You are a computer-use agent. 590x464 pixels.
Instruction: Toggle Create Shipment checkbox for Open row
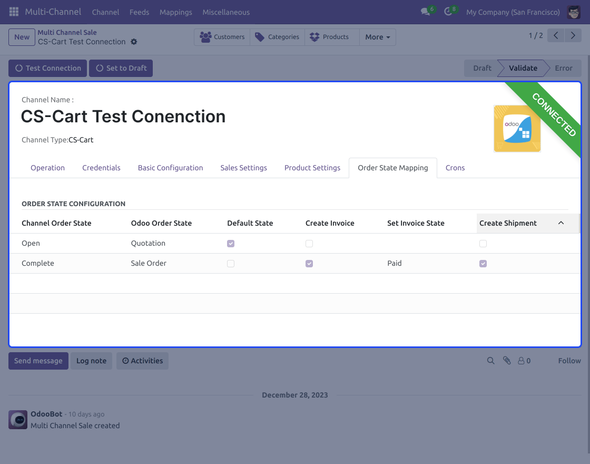[483, 244]
